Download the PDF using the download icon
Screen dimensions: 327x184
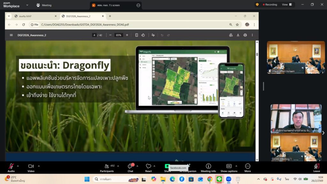238,35
